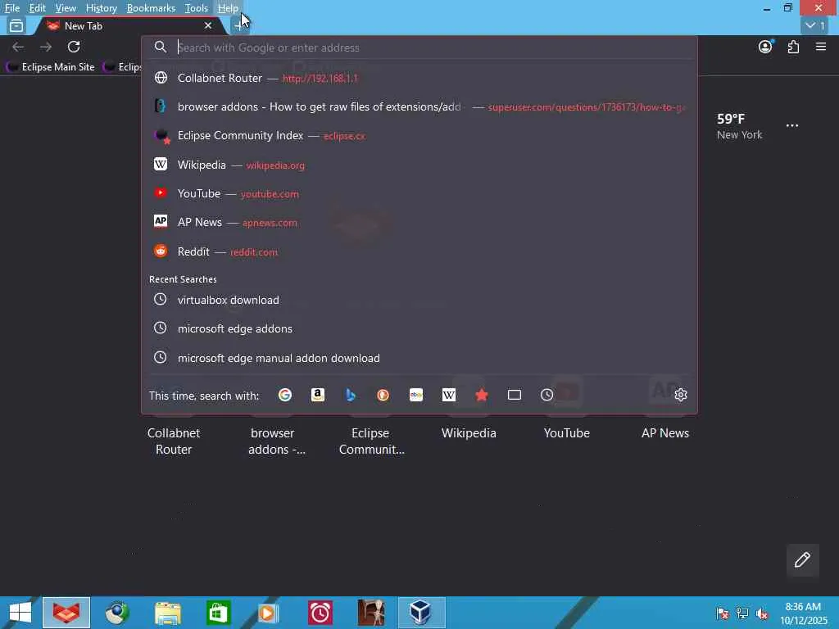
Task: Search this time with Amazon icon
Action: tap(318, 396)
